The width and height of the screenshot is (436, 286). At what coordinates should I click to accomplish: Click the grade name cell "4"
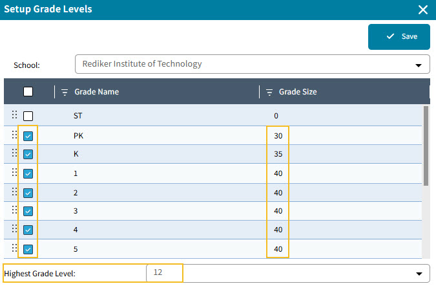point(76,230)
